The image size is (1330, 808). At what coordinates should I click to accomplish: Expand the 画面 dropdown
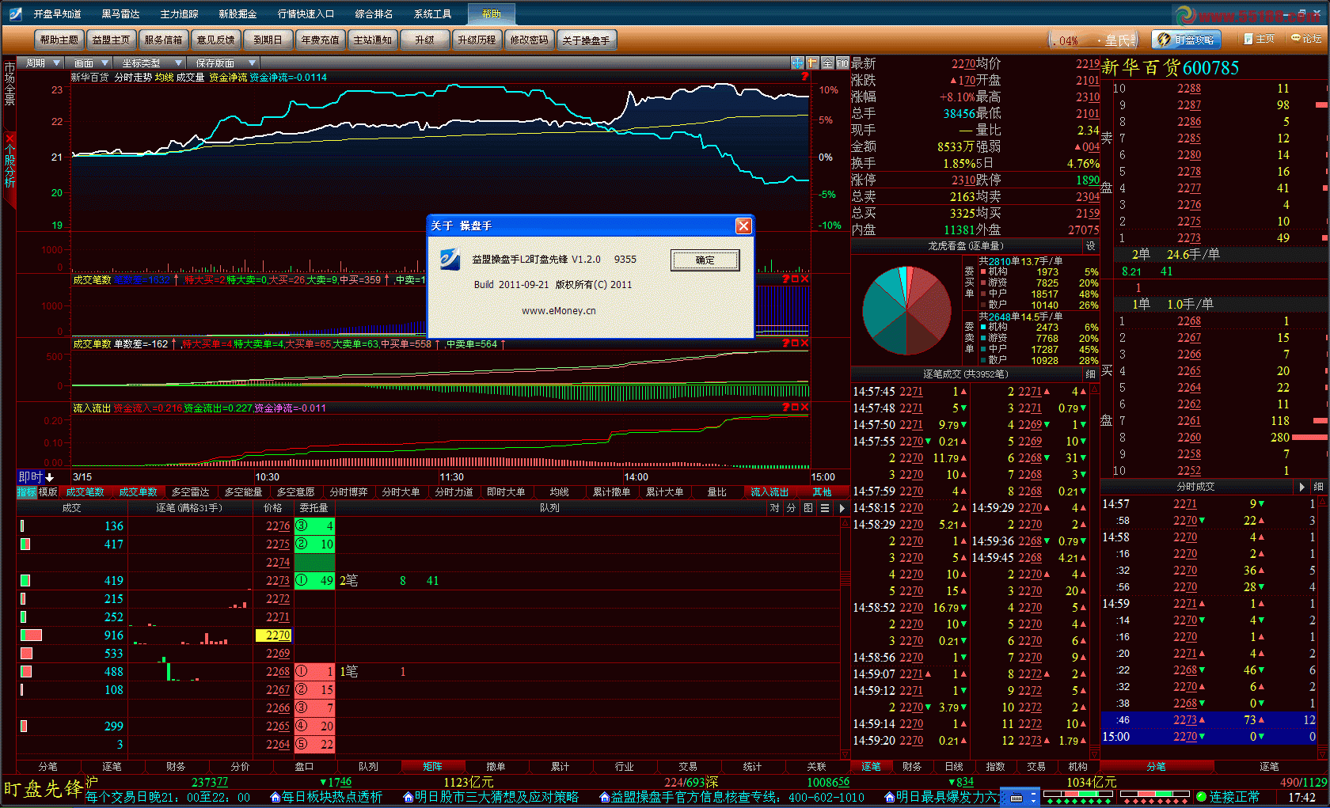pyautogui.click(x=90, y=63)
